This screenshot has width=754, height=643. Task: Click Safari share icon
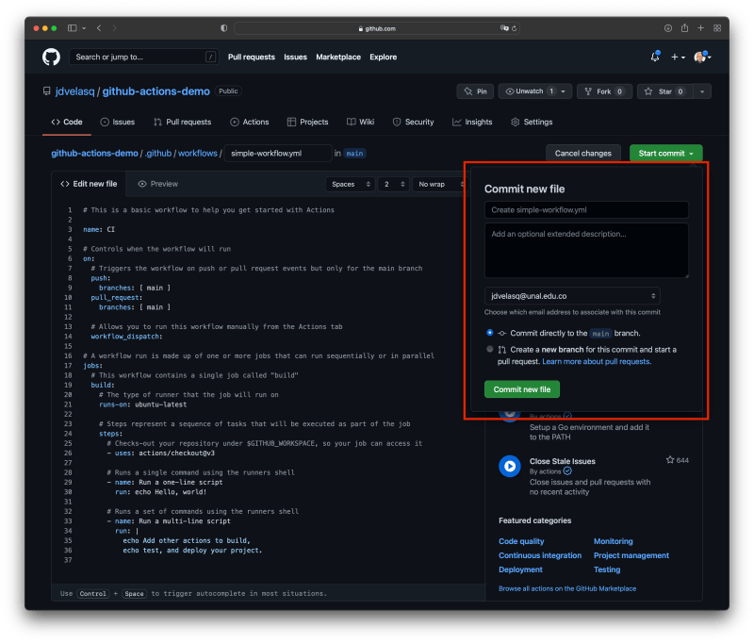coord(684,28)
